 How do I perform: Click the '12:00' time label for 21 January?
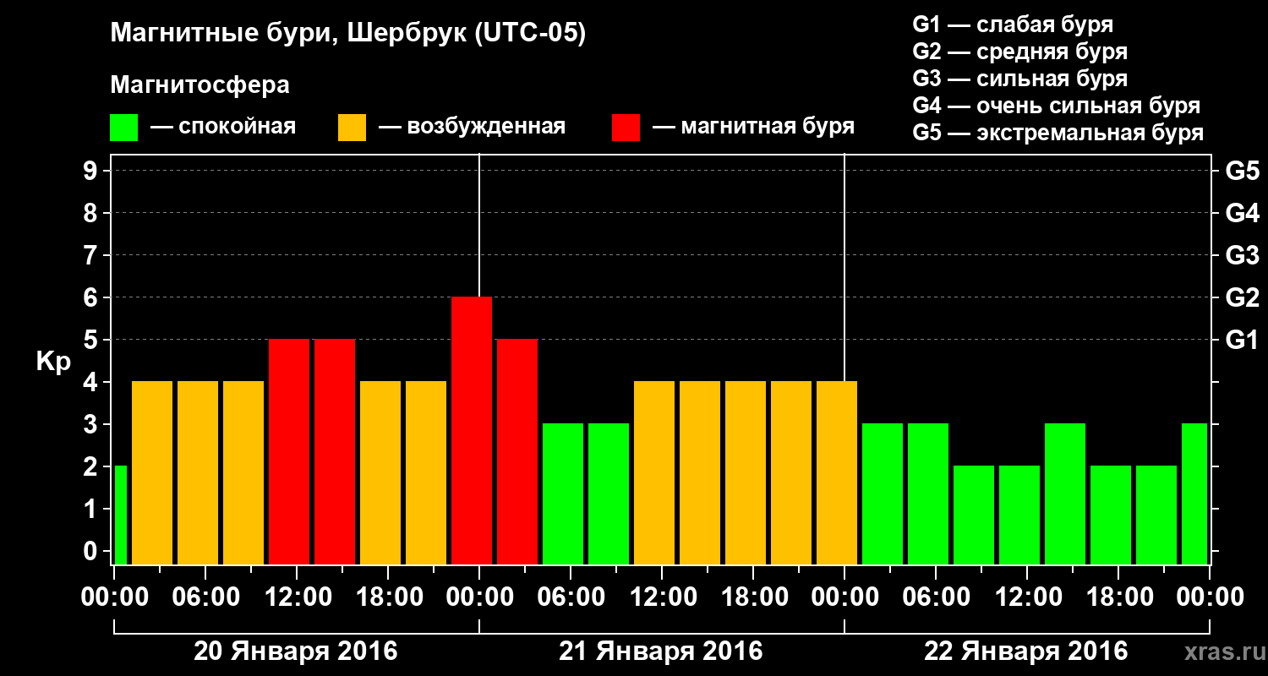pos(662,597)
